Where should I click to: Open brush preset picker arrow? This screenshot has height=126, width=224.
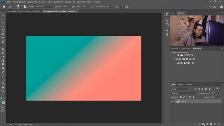(x=21, y=7)
